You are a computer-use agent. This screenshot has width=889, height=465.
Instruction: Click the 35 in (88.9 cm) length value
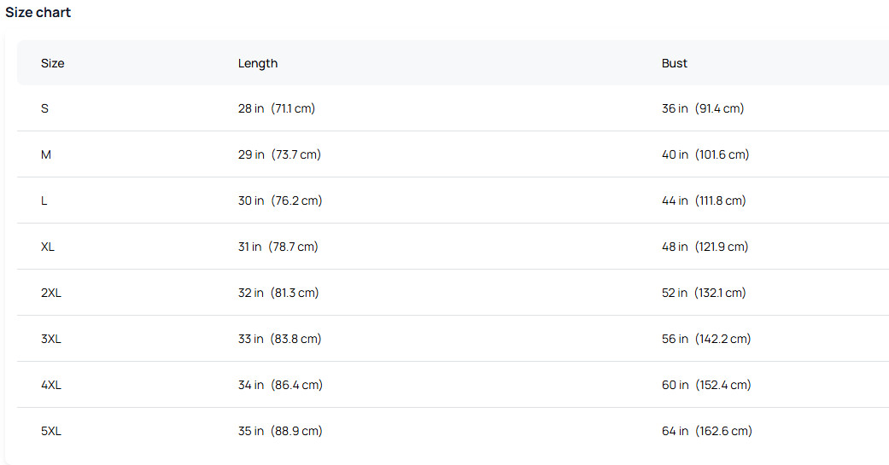click(x=280, y=432)
